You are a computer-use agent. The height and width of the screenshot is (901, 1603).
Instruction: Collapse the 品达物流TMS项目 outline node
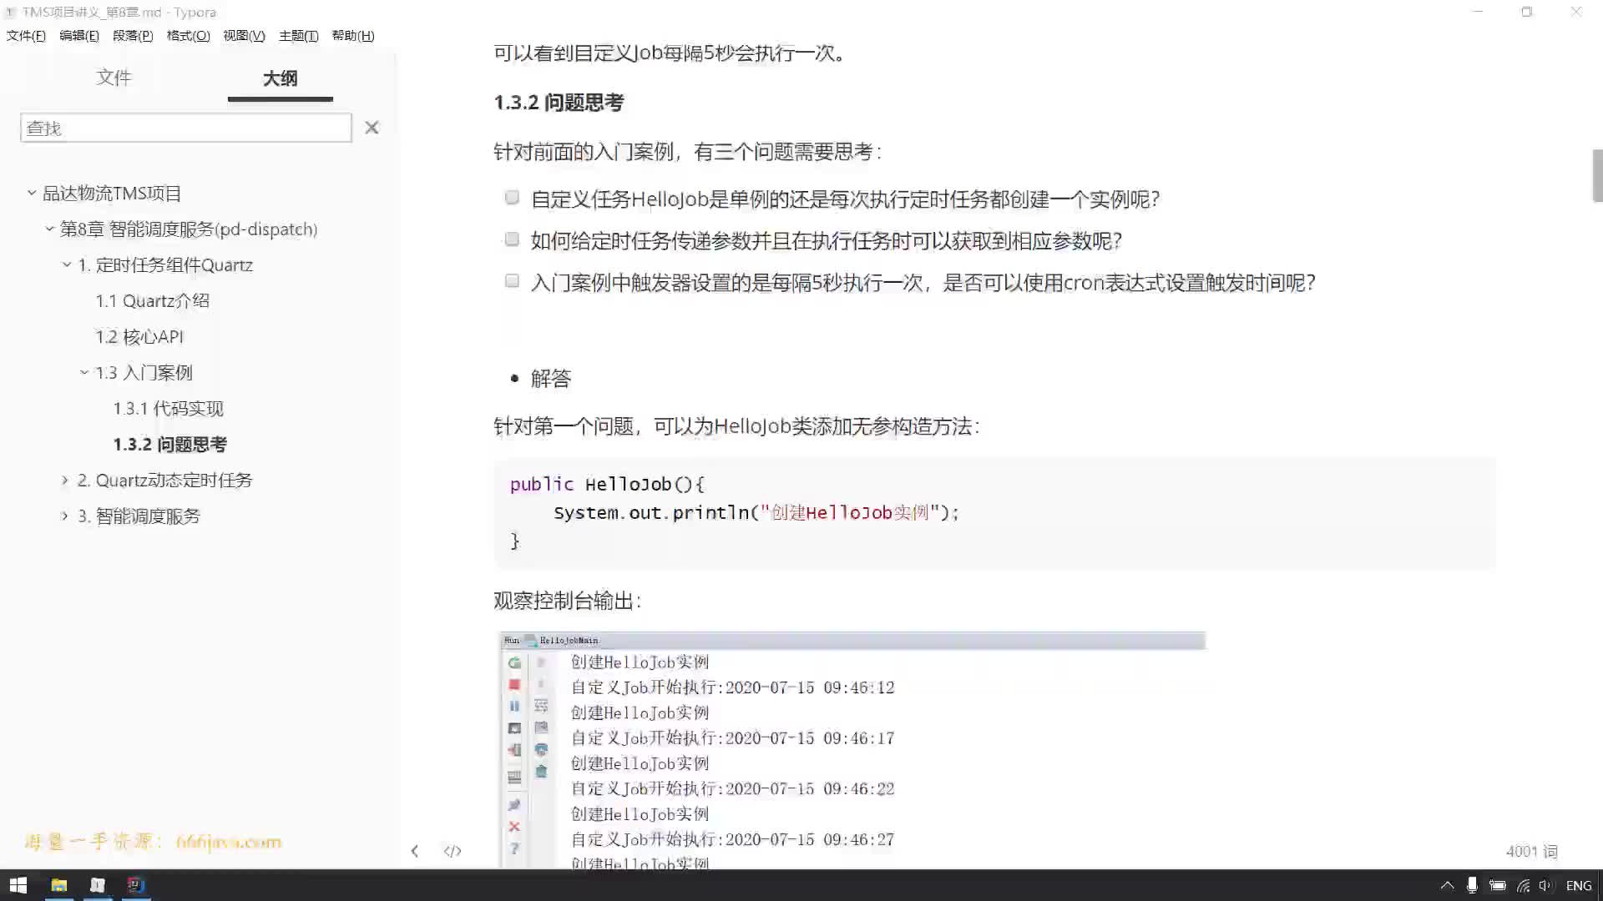pos(32,193)
